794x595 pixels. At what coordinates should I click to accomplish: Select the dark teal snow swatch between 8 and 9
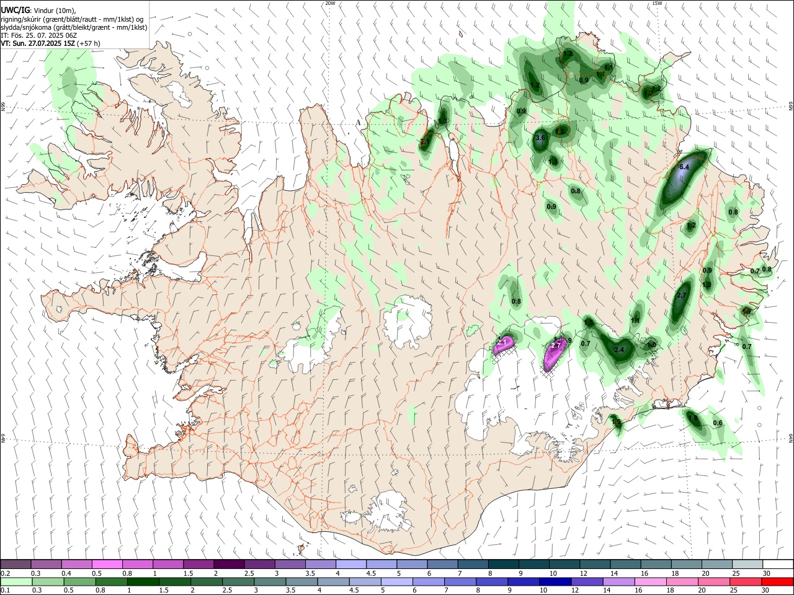503,564
